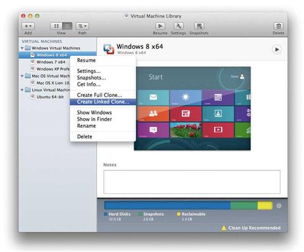Open Settings via the wrench toolbar icon
The width and height of the screenshot is (304, 252).
179,26
